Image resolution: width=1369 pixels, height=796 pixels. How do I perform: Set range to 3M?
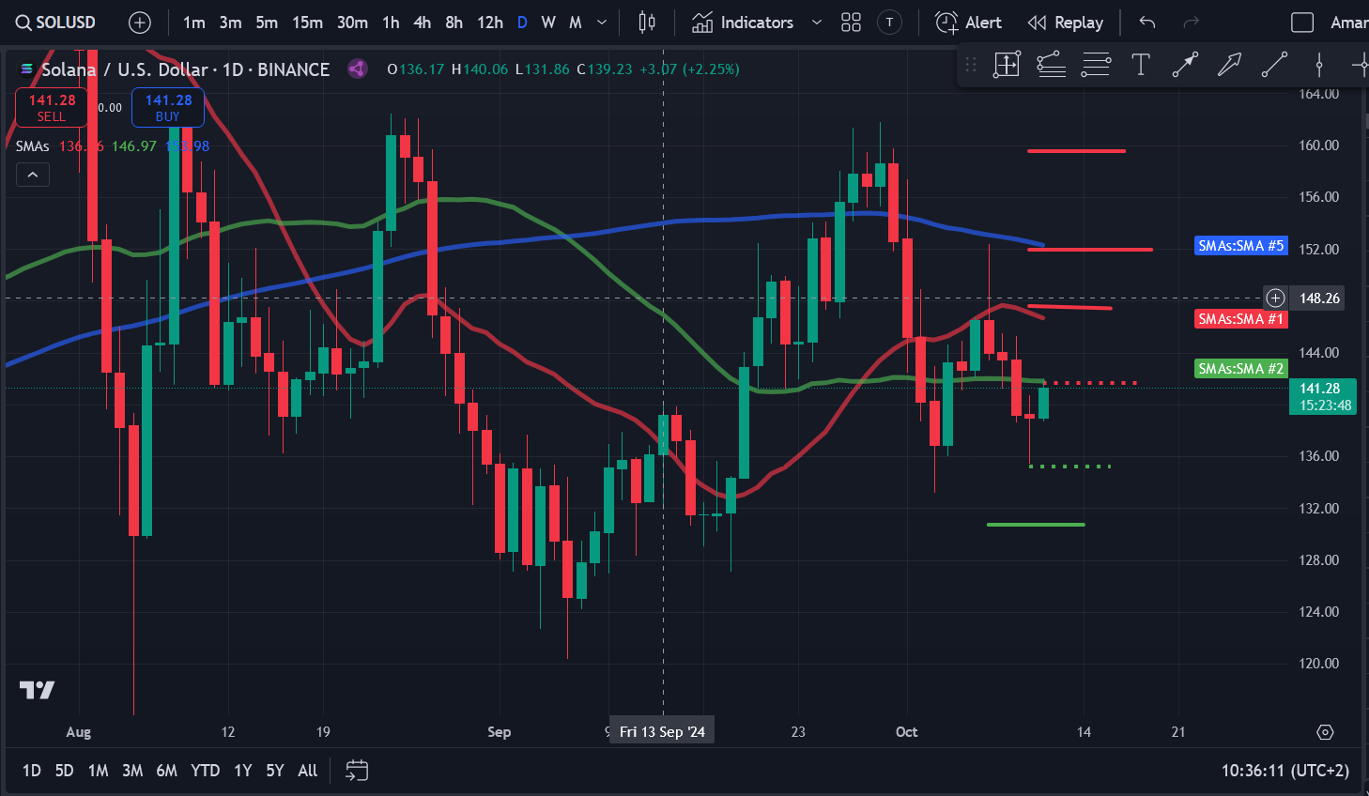(x=132, y=771)
